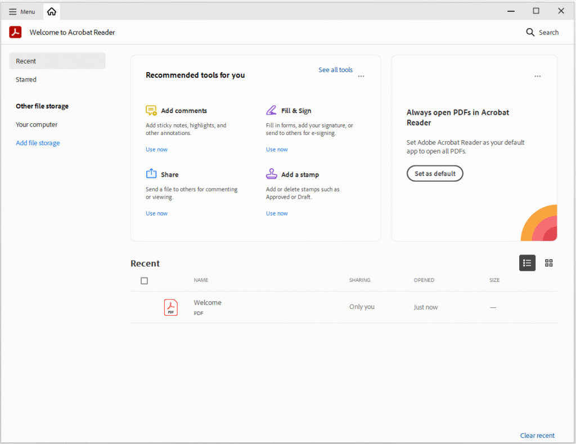Click the Add comments sticky note icon
This screenshot has width=576, height=444.
[x=151, y=110]
